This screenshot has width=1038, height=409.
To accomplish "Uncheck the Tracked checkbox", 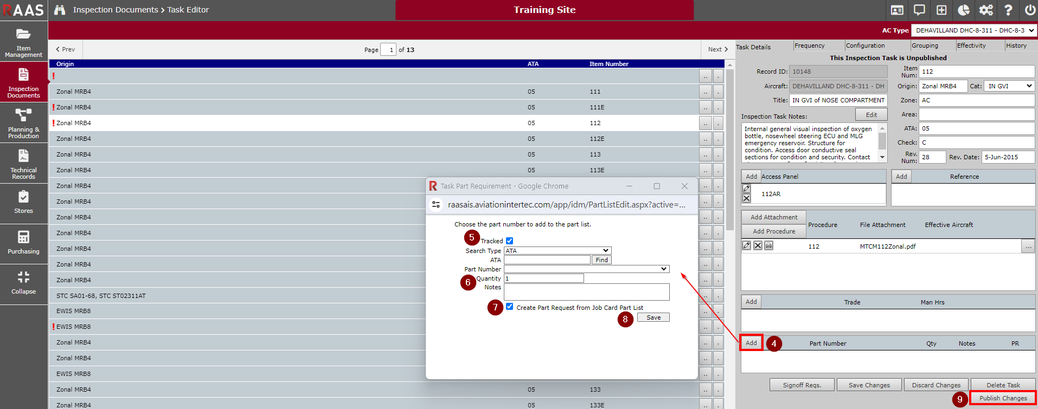I will (x=509, y=241).
